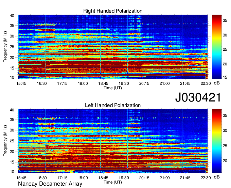The height and width of the screenshot is (188, 231).
Task: Click the 40 MHz tick on Left Handed plot
Action: click(x=12, y=110)
